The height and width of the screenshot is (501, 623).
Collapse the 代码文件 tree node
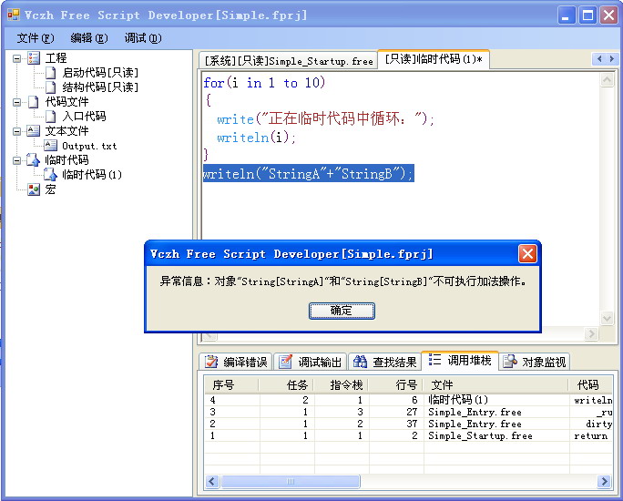16,103
